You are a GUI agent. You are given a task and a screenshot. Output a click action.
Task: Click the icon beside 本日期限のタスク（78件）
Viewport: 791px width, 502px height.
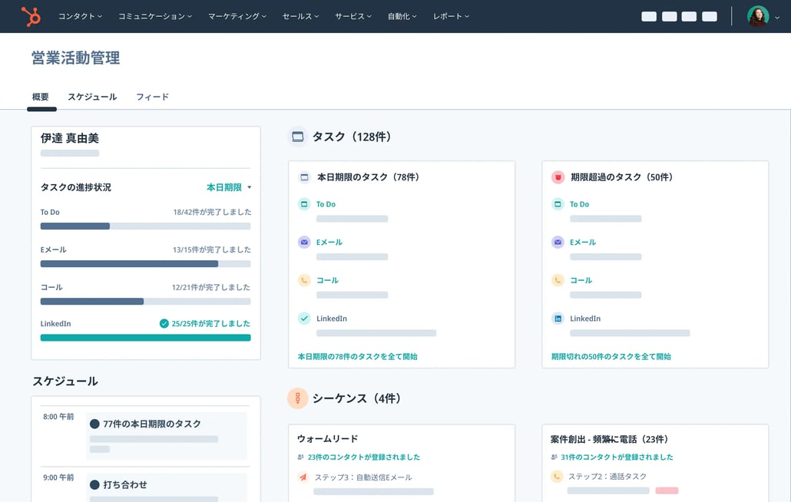point(304,177)
